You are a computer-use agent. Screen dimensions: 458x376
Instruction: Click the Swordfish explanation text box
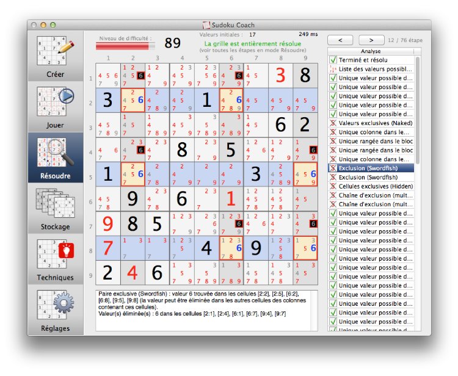[x=206, y=310]
